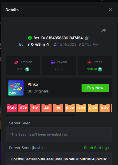Select the 1x multiplier tile
Screen dimensions: 118x165
(x=58, y=108)
